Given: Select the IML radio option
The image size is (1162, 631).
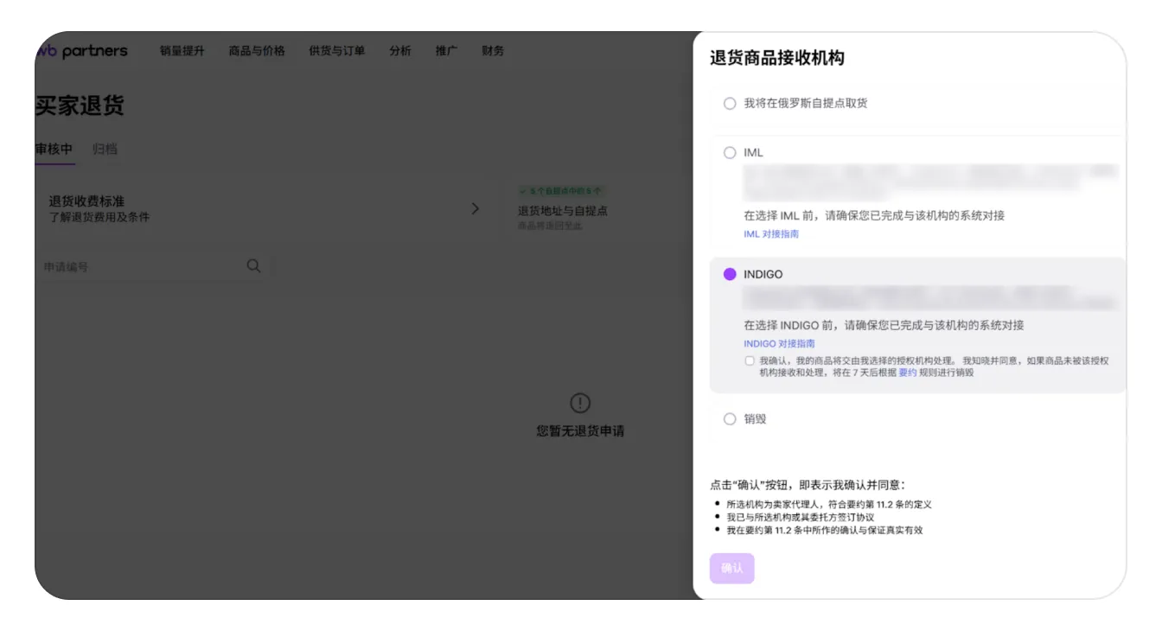Looking at the screenshot, I should click(x=730, y=153).
